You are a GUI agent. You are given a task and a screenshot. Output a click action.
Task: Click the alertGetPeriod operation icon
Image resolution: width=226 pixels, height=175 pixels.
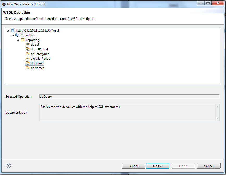point(27,59)
